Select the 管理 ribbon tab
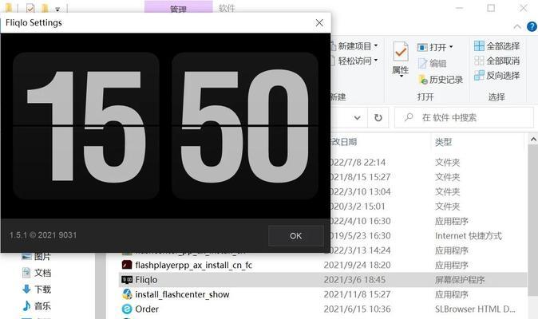Viewport: 538px width, 319px height. tap(179, 7)
